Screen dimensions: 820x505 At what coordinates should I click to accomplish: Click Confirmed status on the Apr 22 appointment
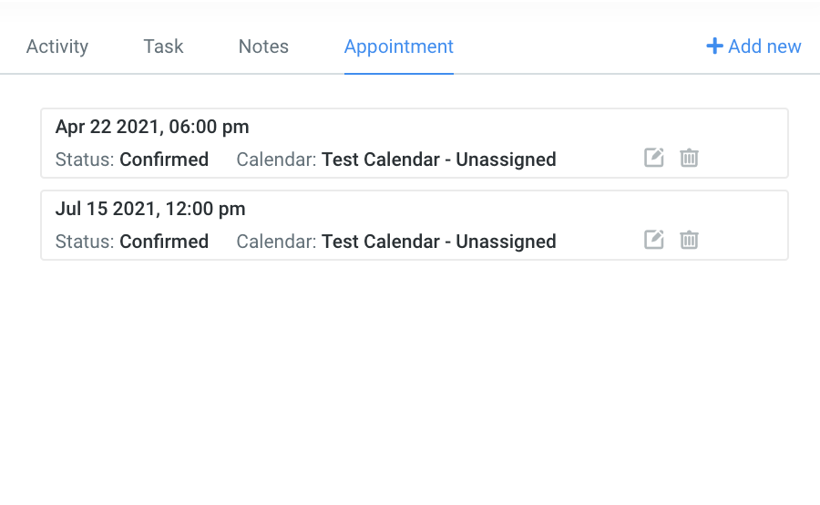[x=164, y=160]
